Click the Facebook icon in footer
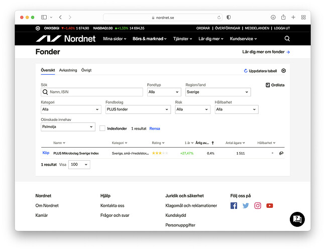This screenshot has height=251, width=326. pyautogui.click(x=234, y=205)
